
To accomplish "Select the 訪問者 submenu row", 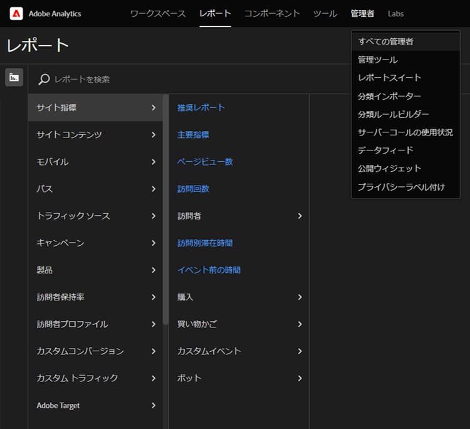I will point(239,216).
